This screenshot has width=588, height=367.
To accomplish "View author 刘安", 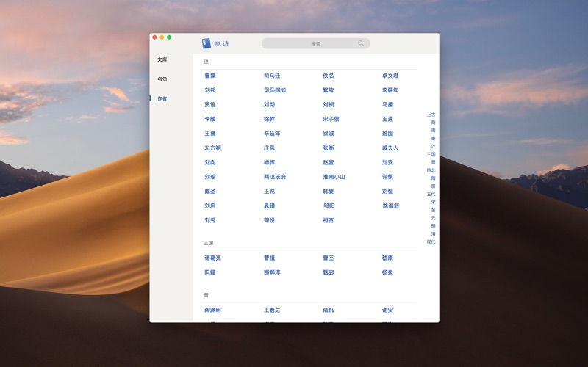I will pyautogui.click(x=387, y=162).
